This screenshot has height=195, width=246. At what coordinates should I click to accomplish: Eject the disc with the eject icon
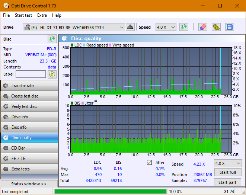[130, 27]
